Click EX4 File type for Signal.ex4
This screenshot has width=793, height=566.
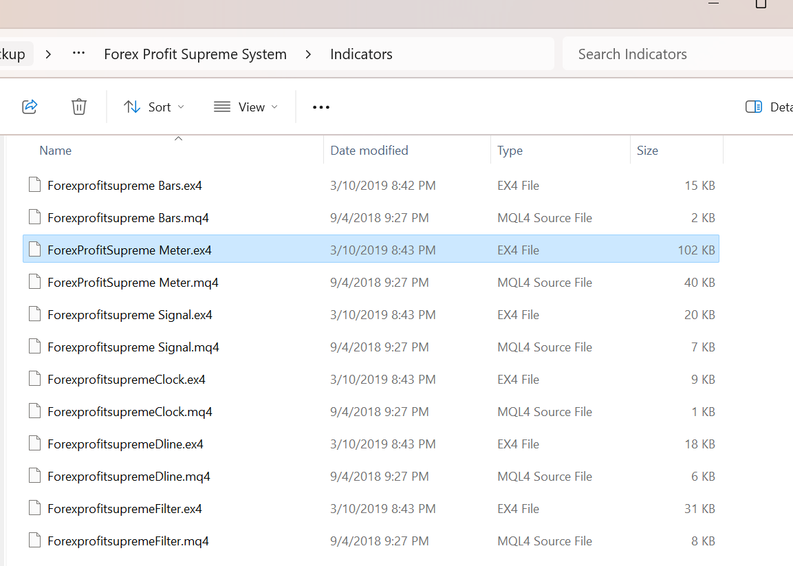tap(519, 314)
